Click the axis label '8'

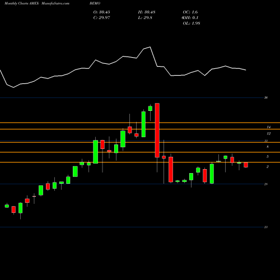(268, 147)
